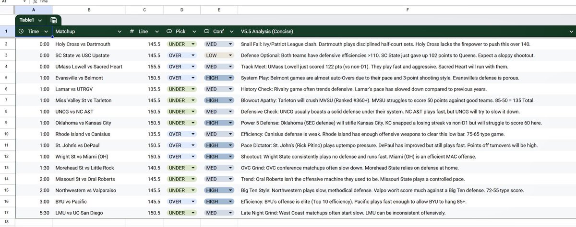Select the 3:00 time cell for BYU
The height and width of the screenshot is (227, 576).
pos(34,202)
